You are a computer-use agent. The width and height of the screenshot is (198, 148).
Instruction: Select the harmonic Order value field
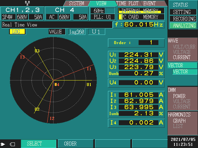tap(148, 43)
